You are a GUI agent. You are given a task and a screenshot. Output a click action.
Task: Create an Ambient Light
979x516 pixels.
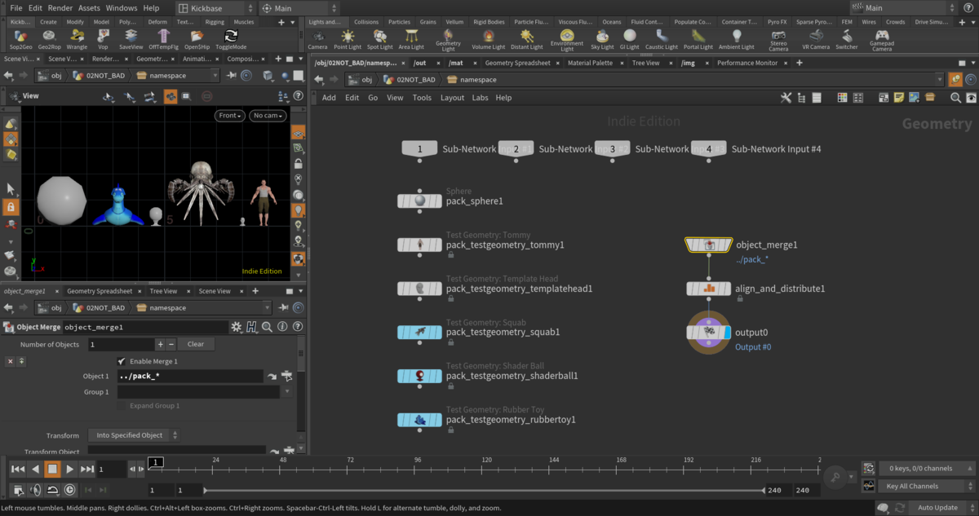(737, 39)
